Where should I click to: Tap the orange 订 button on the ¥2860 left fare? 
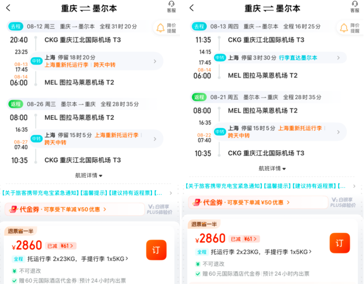pos(156,250)
